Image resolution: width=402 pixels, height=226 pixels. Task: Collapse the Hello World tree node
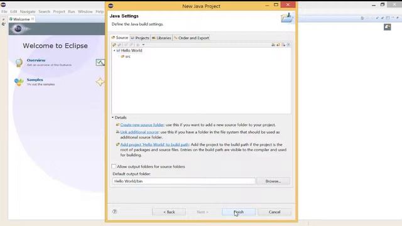(x=114, y=50)
